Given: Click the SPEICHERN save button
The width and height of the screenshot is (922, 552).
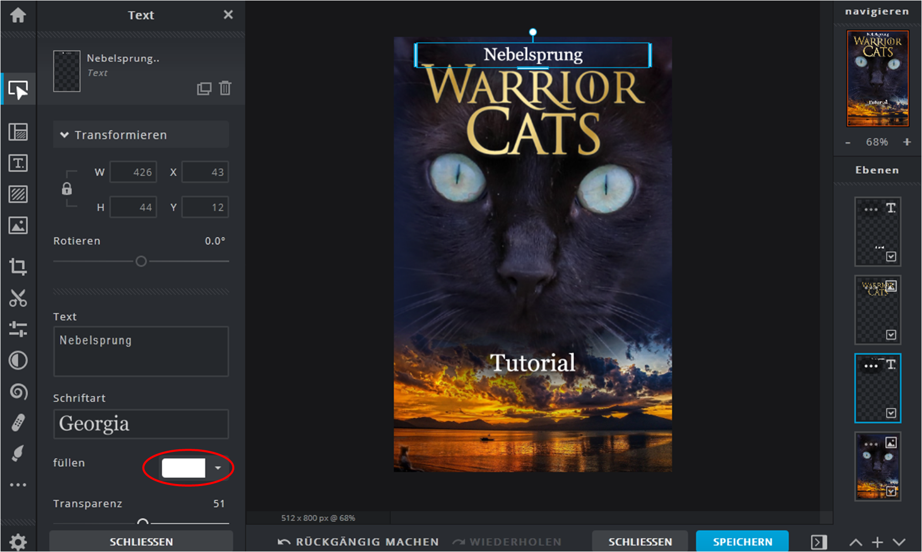Looking at the screenshot, I should [742, 541].
